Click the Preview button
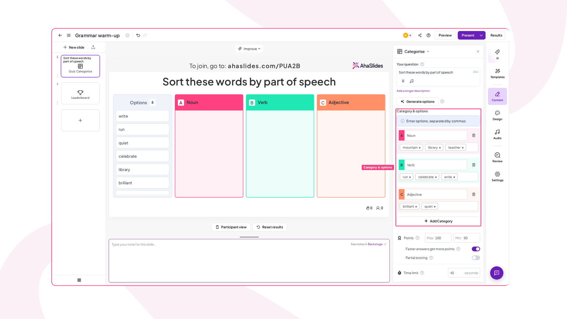This screenshot has height=319, width=567. tap(445, 35)
